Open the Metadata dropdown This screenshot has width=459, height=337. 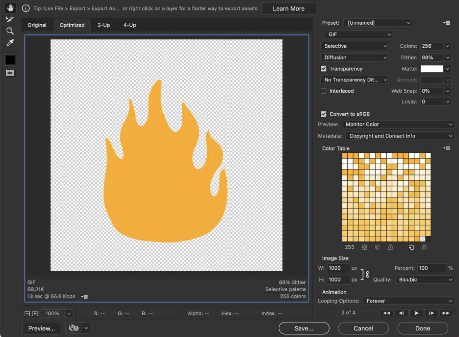tap(399, 136)
